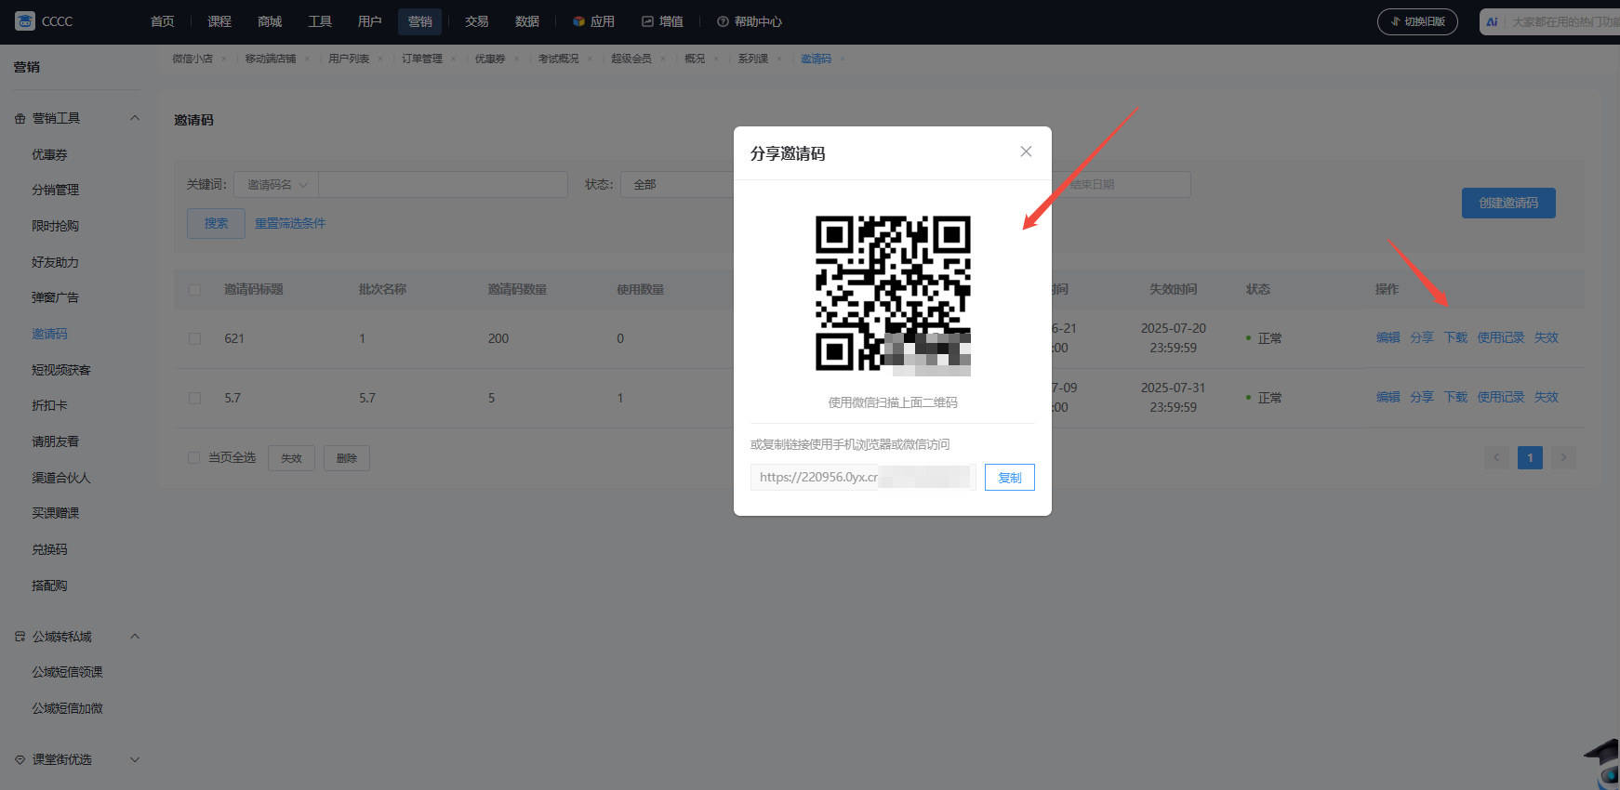
Task: Click the QR code image in dialog
Action: (x=893, y=294)
